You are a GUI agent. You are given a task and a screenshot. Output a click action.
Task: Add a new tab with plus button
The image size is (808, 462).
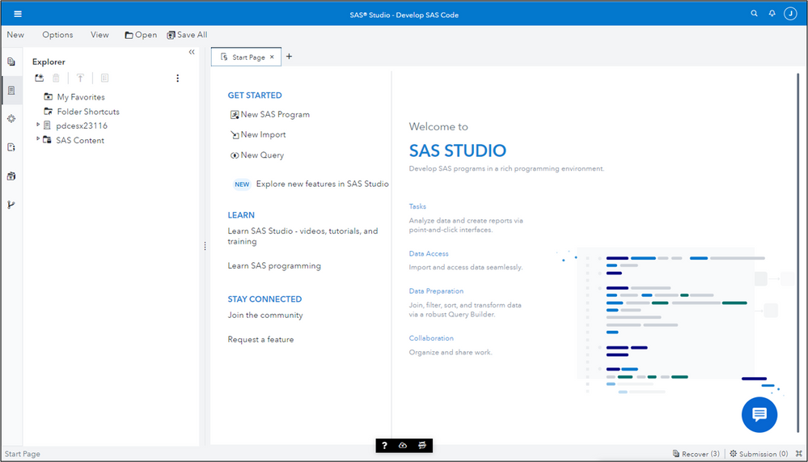point(290,57)
